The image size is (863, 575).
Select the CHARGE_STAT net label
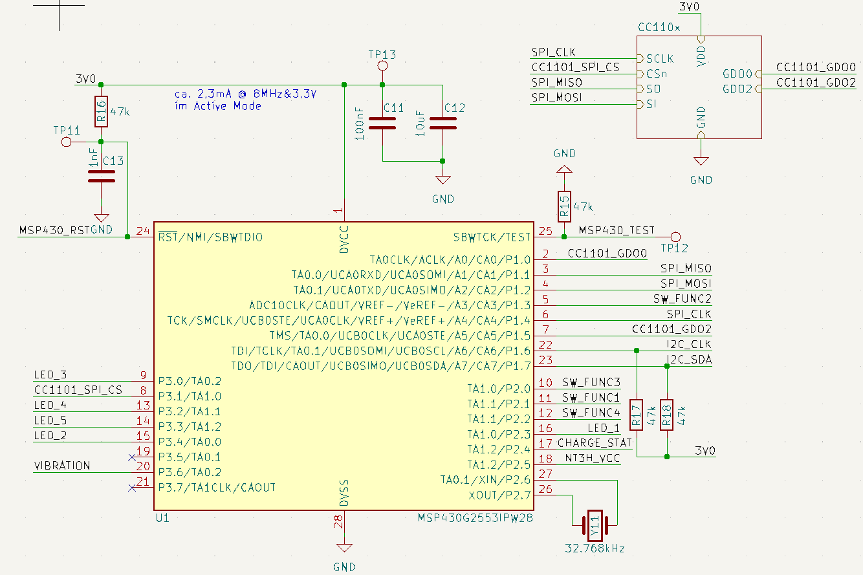[595, 443]
